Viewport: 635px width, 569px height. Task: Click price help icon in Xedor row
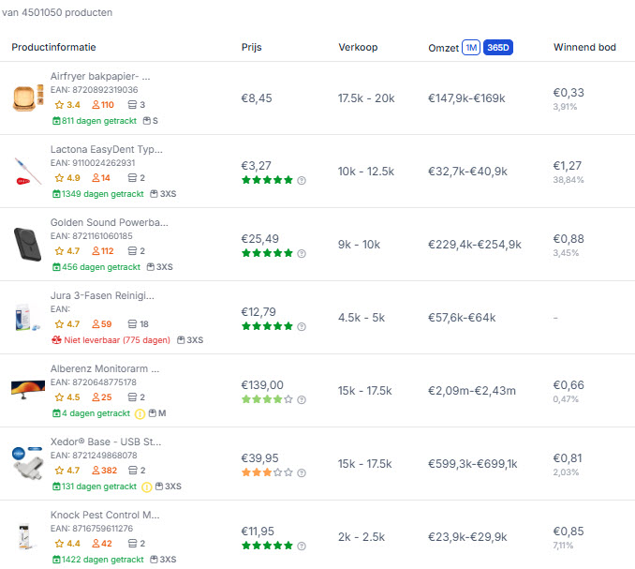point(302,473)
